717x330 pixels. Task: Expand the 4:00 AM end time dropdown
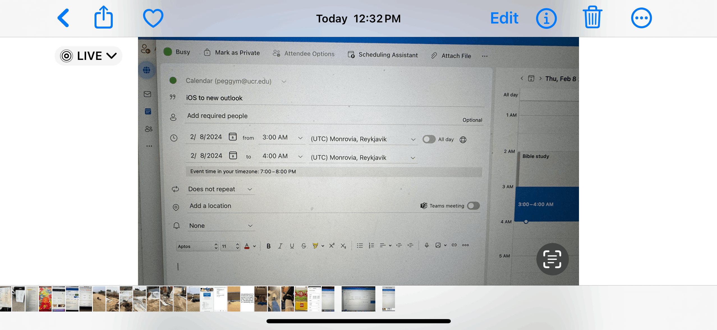pyautogui.click(x=300, y=156)
